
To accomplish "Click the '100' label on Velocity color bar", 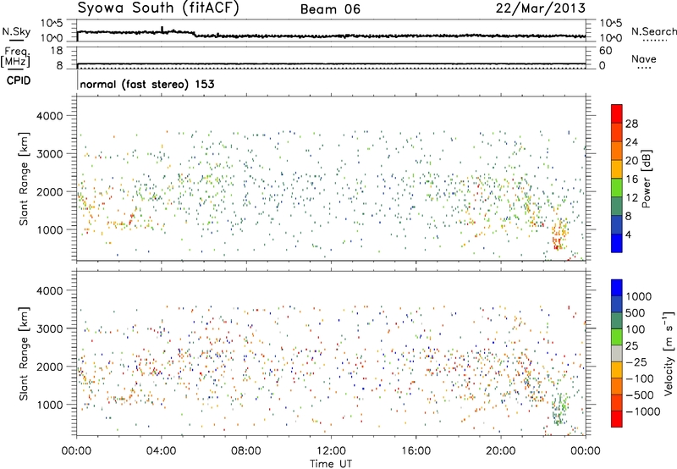I will tap(636, 329).
